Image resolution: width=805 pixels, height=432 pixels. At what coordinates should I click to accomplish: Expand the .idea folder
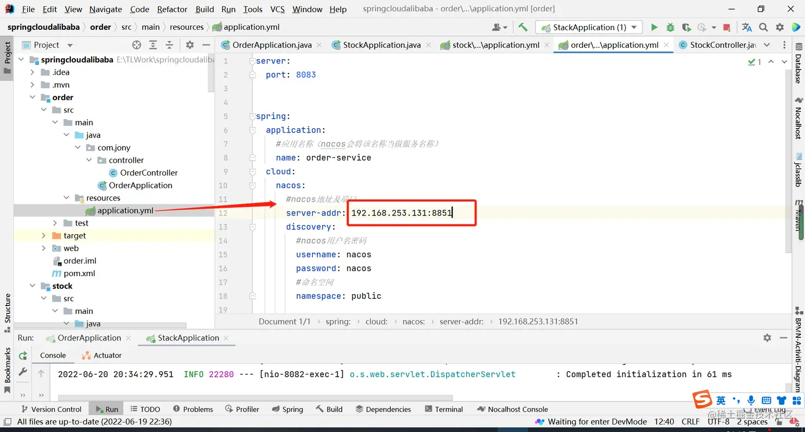[x=33, y=72]
